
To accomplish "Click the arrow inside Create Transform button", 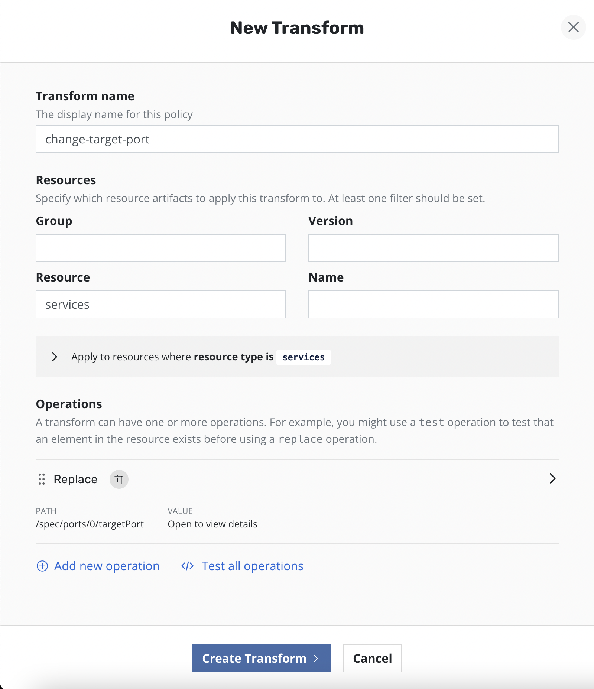I will 316,658.
